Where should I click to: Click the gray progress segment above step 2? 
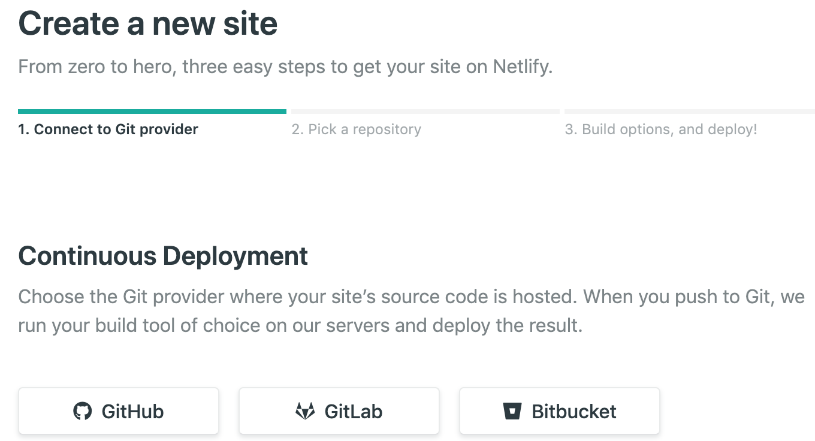tap(425, 111)
